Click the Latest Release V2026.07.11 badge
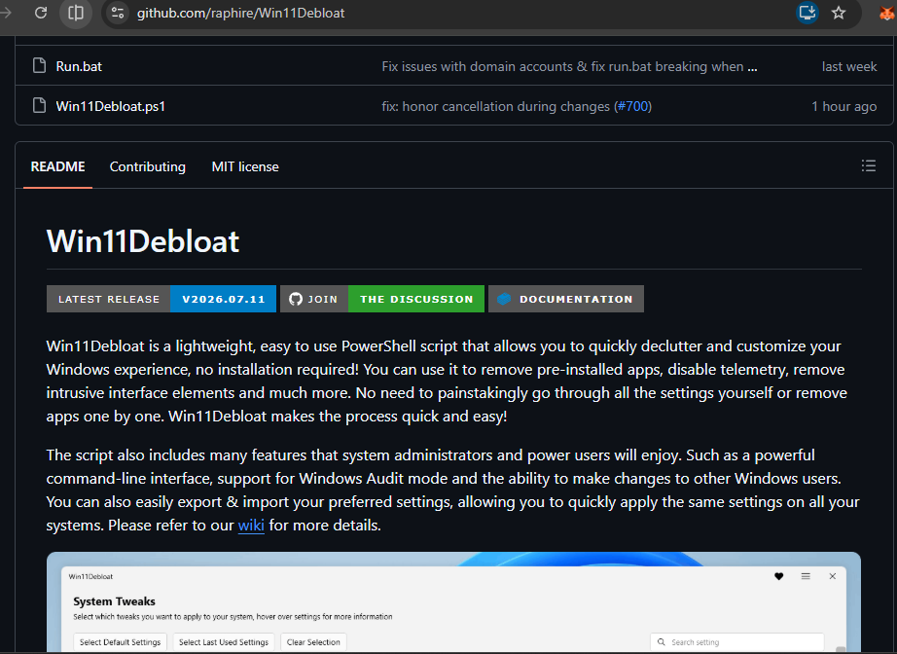This screenshot has height=654, width=897. click(x=161, y=299)
